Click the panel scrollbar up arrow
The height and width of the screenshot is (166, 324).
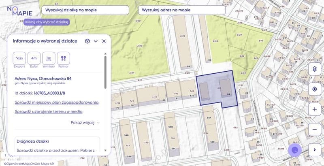click(x=105, y=54)
